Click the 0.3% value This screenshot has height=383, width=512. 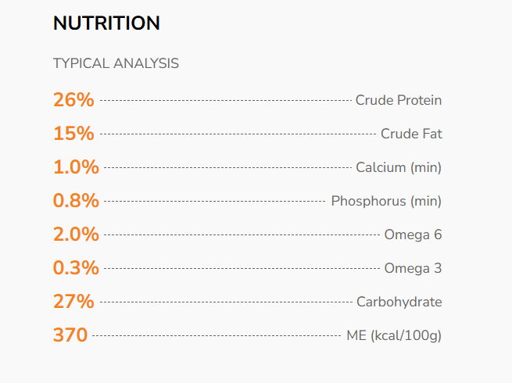click(x=76, y=268)
